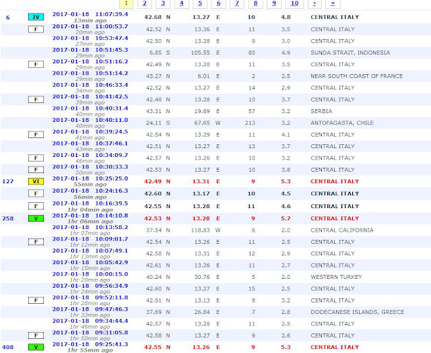Open the Central California quake at 10:13:58.2
Screen dimensions: 431x353
click(x=90, y=227)
